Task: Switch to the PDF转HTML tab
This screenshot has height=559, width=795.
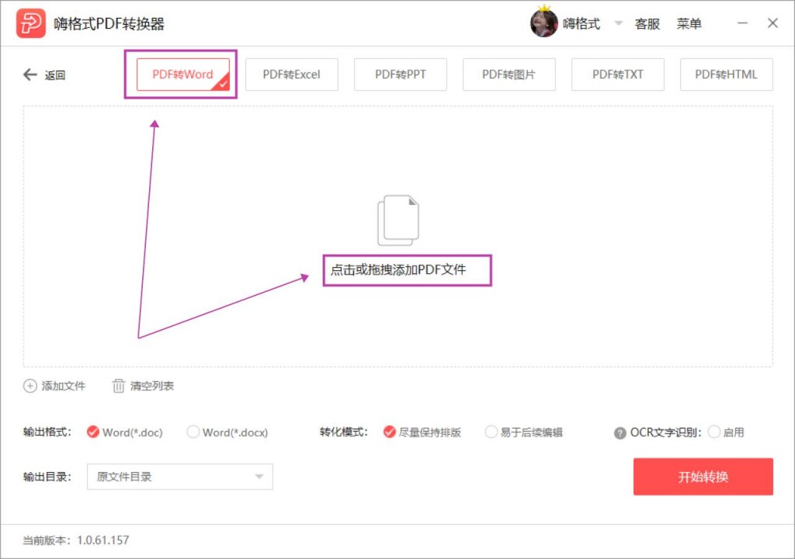Action: (x=727, y=75)
